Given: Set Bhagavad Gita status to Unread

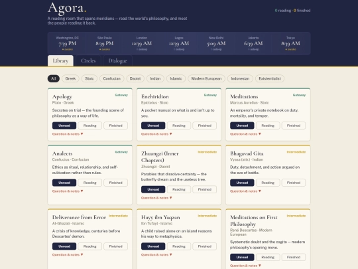Looking at the screenshot, I should coord(242,183).
